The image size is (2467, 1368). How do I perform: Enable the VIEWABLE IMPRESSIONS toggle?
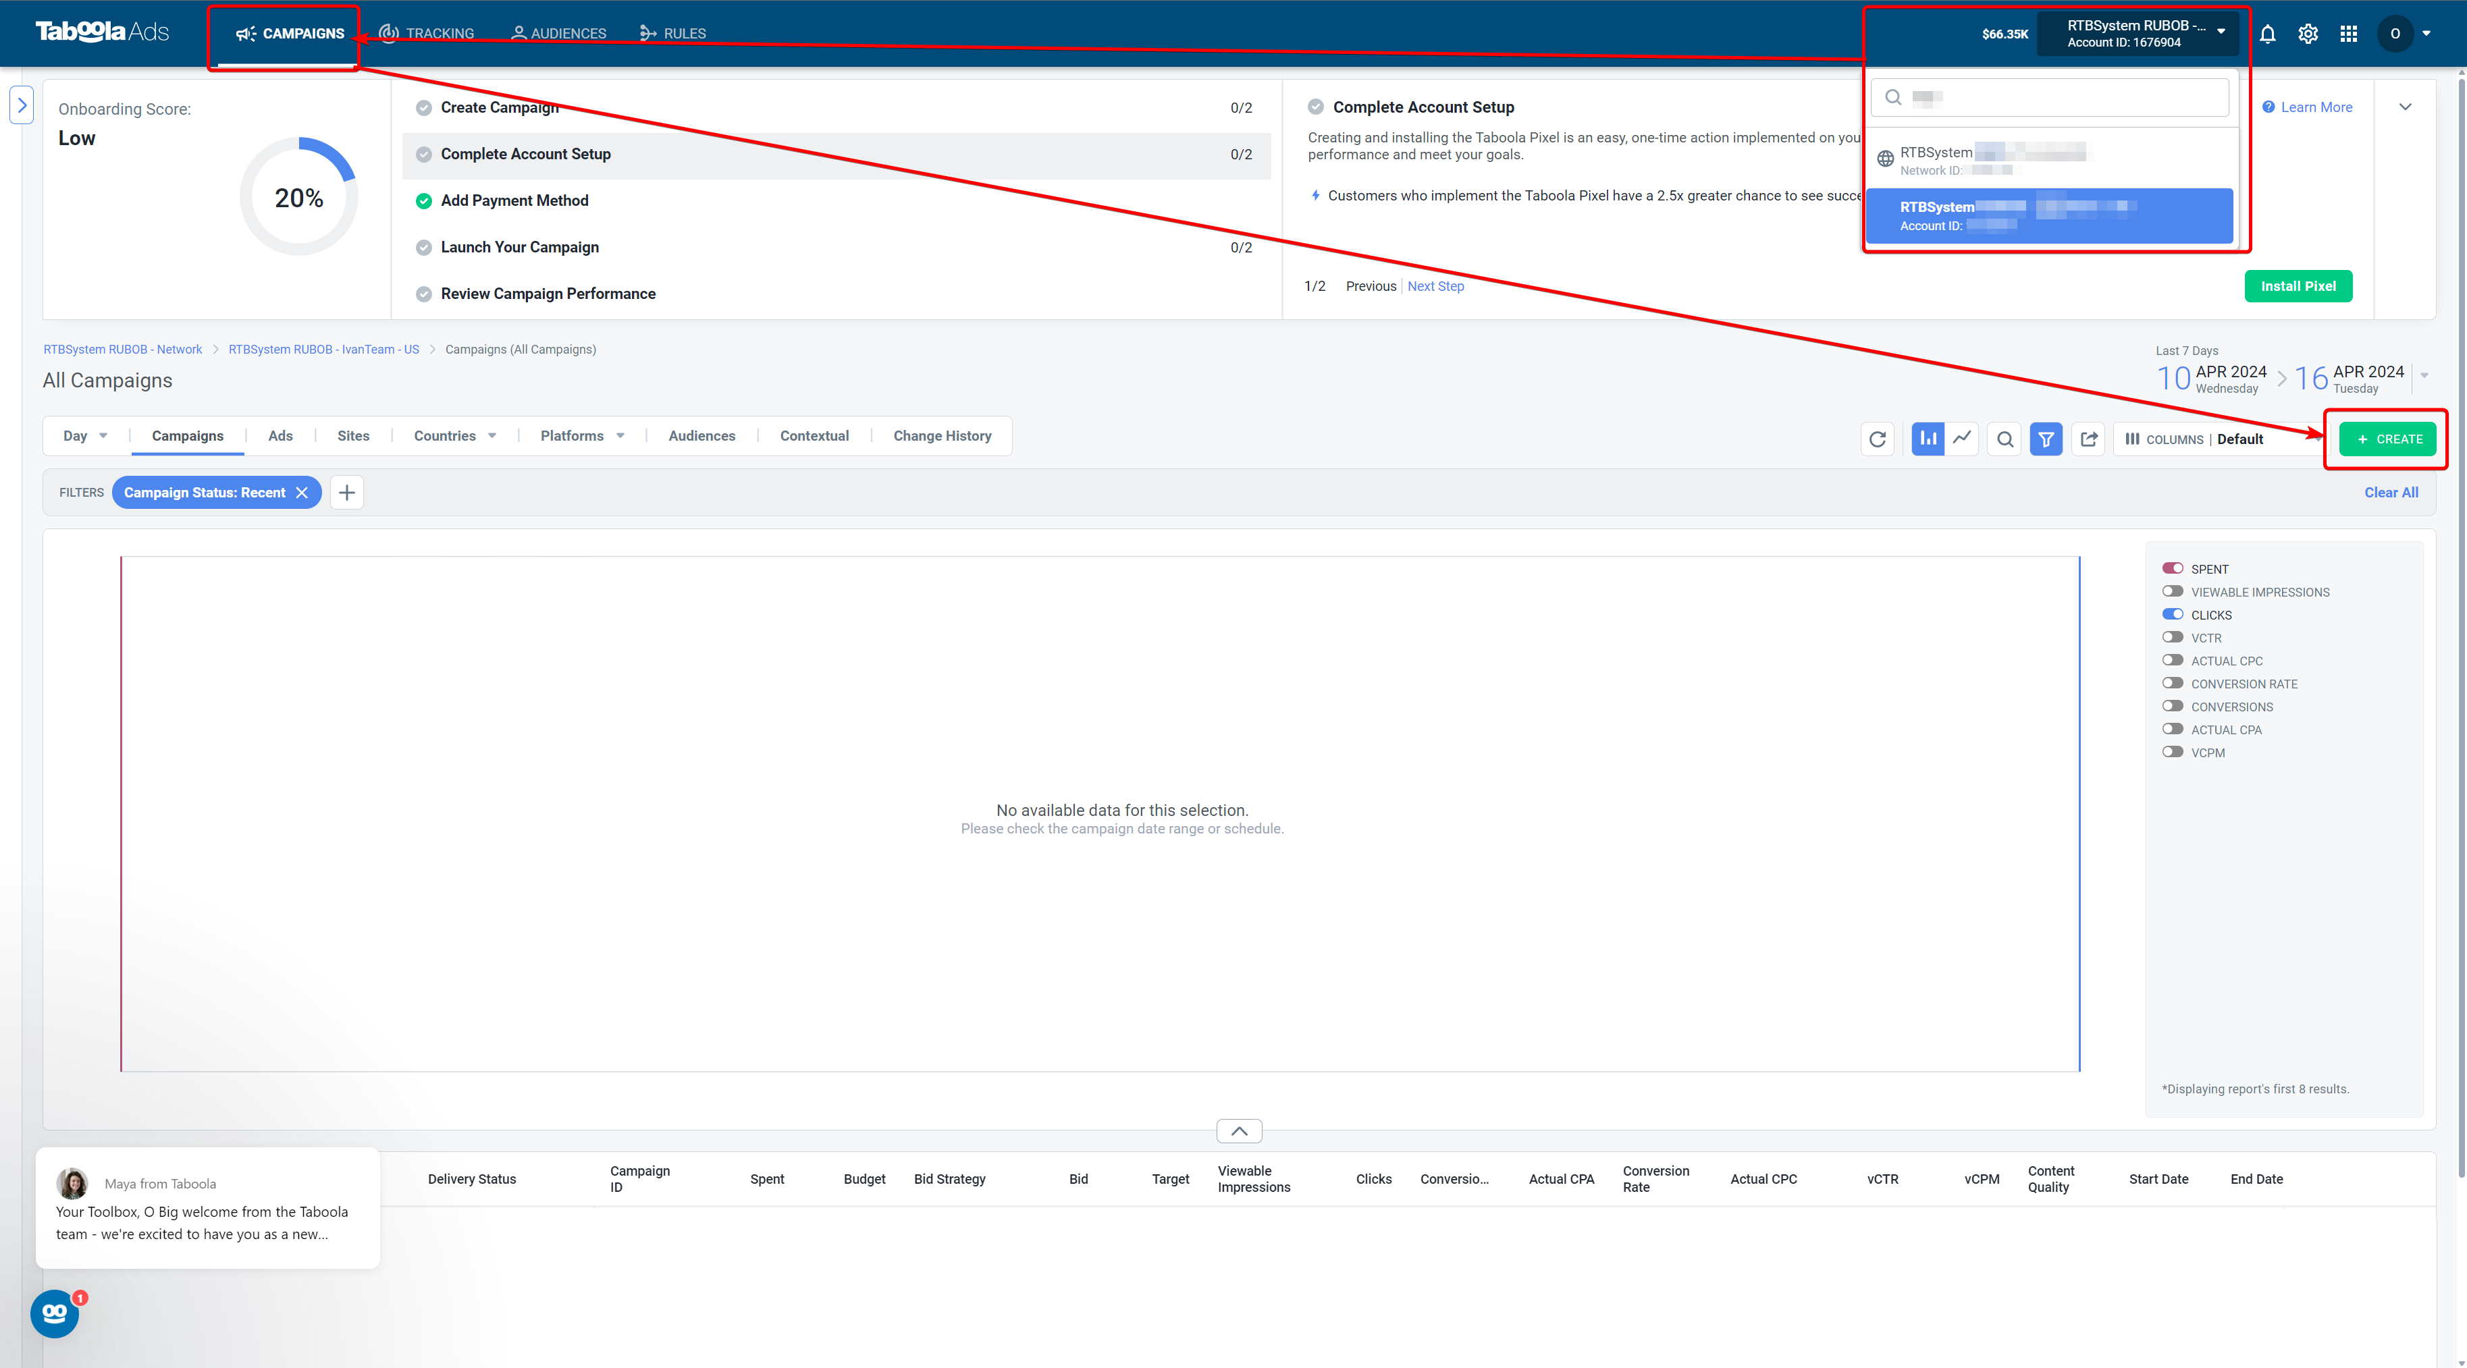(x=2173, y=592)
